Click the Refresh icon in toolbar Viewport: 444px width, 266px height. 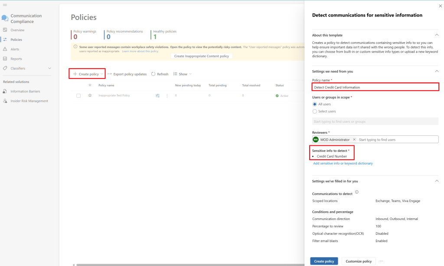coord(153,74)
